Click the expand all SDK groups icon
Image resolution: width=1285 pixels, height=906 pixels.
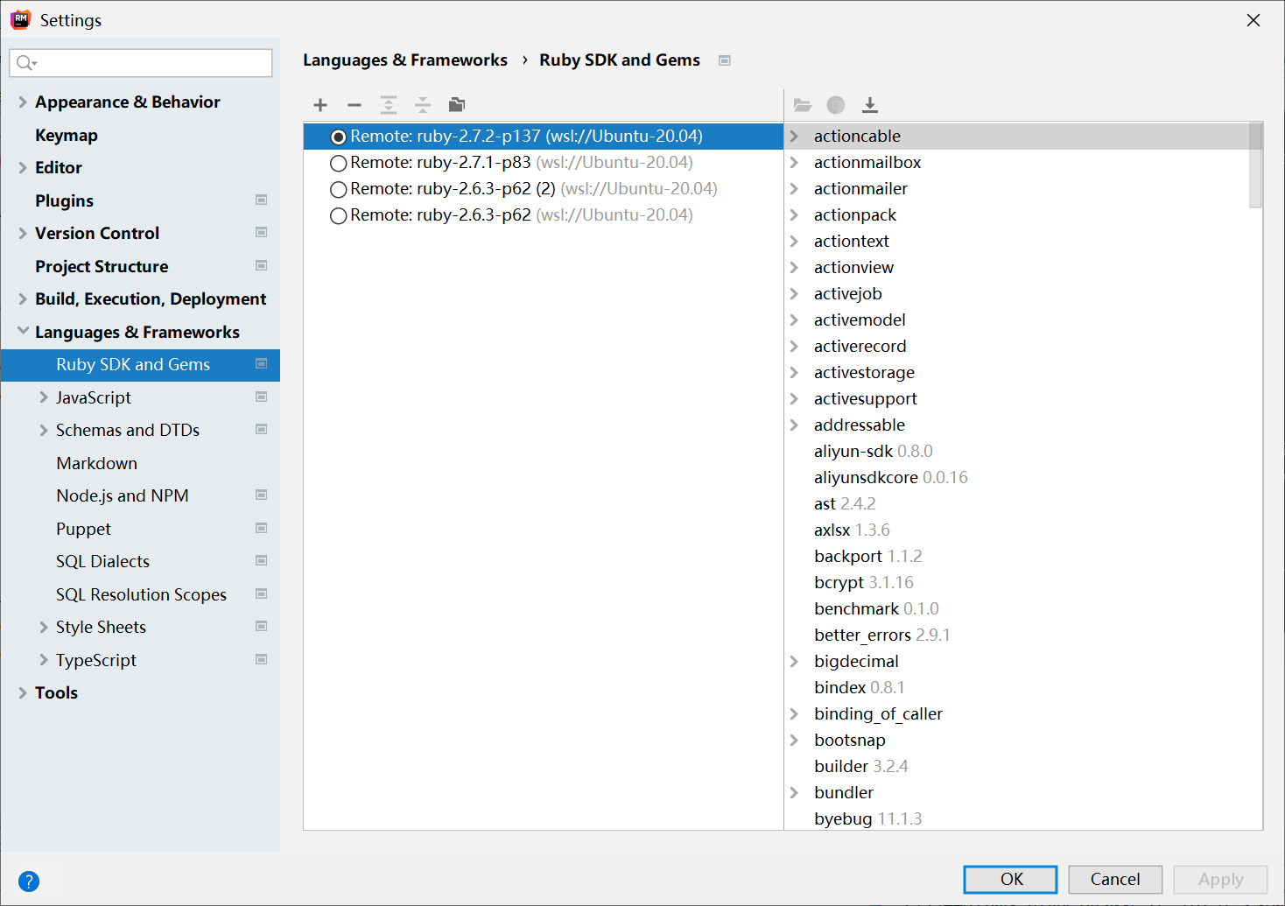click(x=389, y=106)
